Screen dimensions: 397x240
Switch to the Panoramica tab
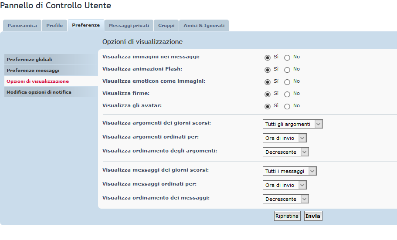pos(22,26)
